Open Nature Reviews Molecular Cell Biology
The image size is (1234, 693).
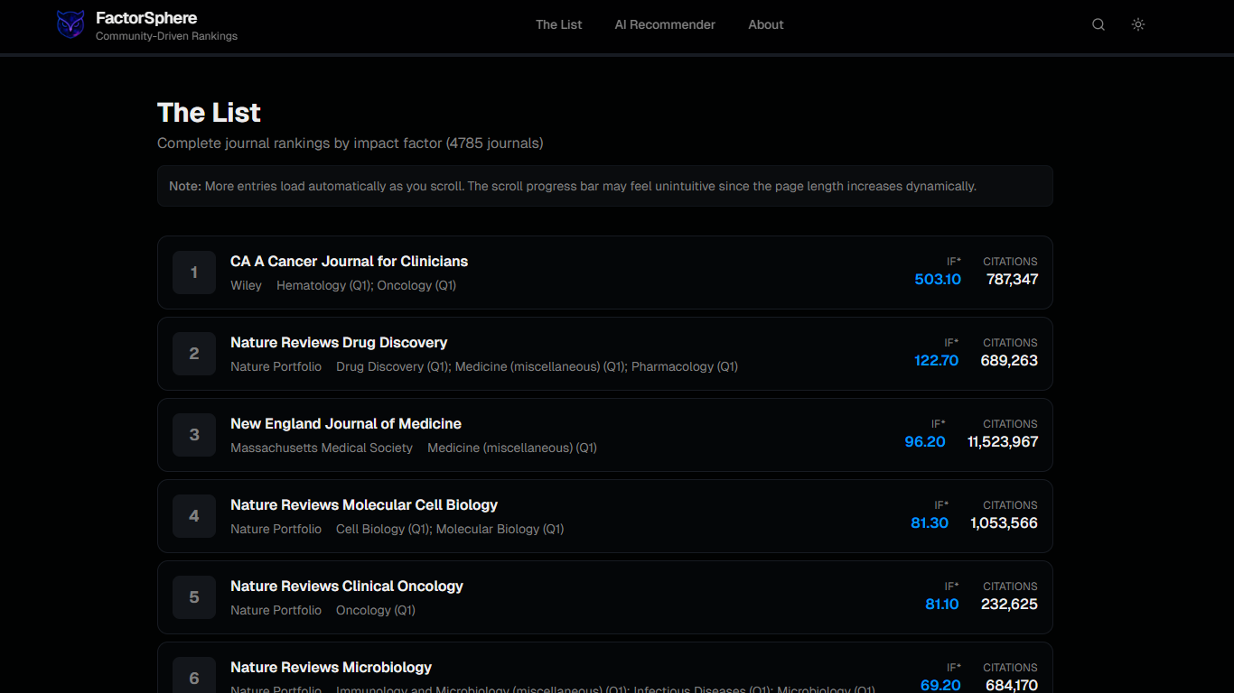pos(364,505)
